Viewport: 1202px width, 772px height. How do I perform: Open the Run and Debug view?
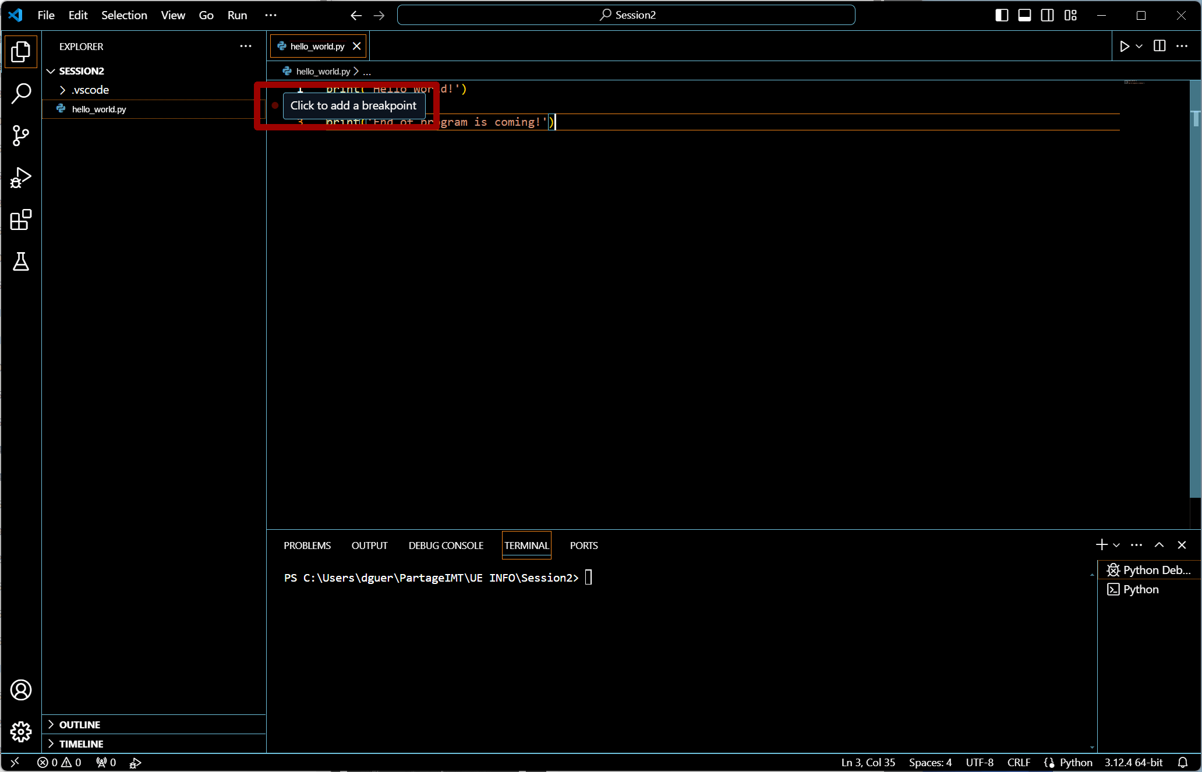coord(21,178)
